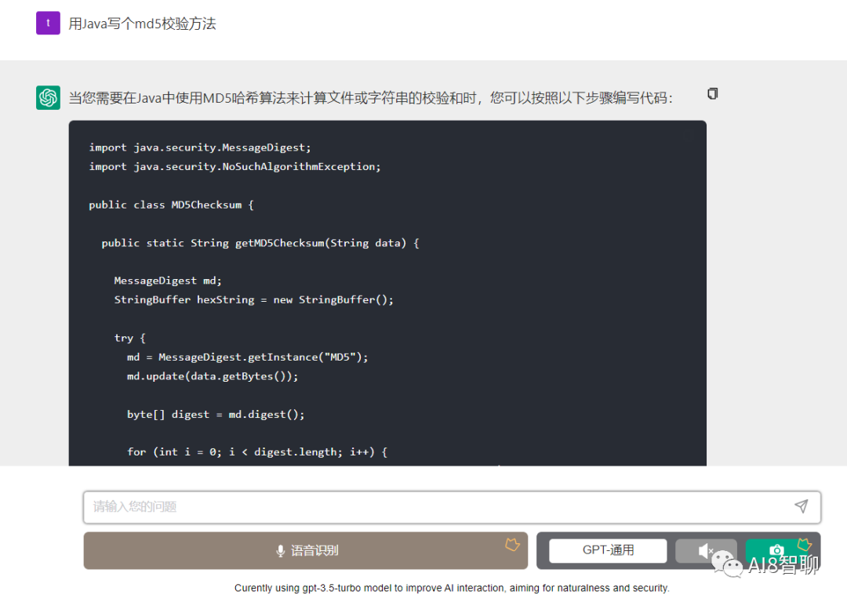Click the "public class MD5Checksum" code line

click(x=171, y=205)
